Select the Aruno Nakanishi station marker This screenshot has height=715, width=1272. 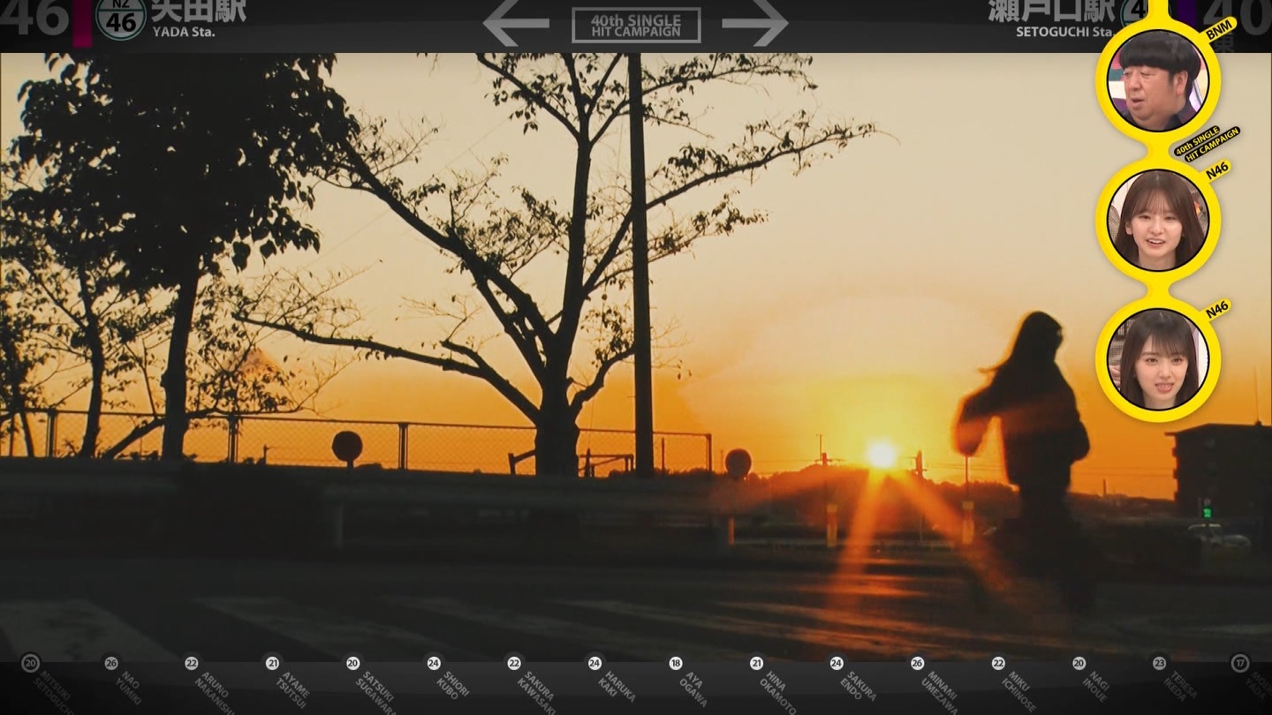(x=192, y=663)
